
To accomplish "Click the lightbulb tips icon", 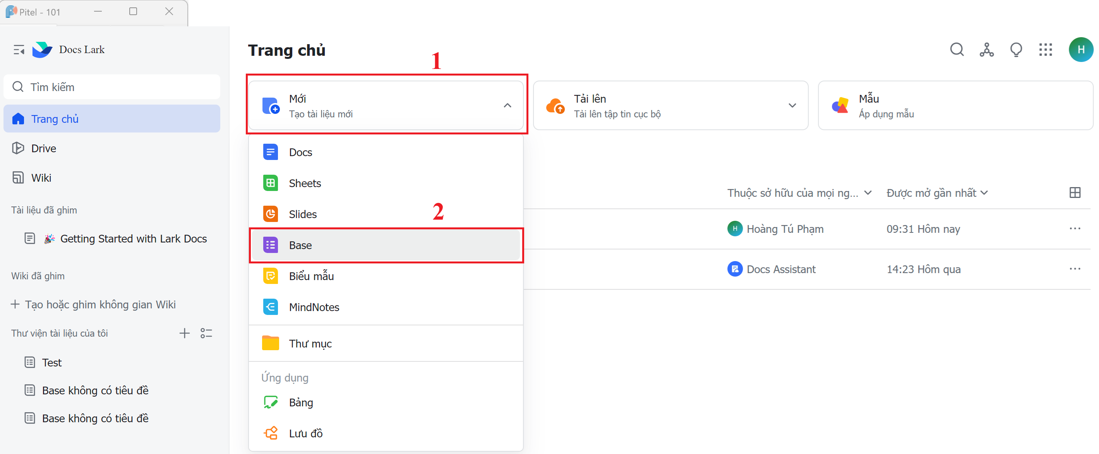I will pos(1016,50).
